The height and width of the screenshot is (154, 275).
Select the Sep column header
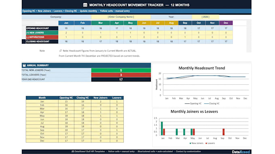pyautogui.click(x=185, y=23)
